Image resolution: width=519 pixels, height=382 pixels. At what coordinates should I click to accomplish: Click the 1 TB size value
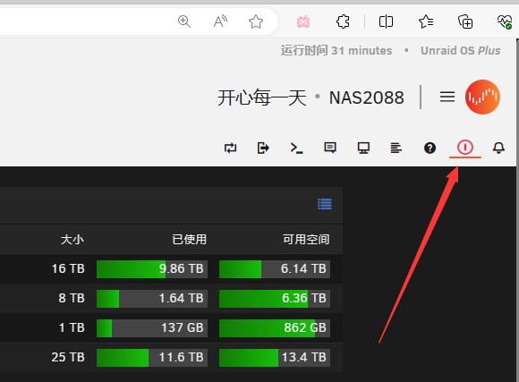tap(72, 327)
